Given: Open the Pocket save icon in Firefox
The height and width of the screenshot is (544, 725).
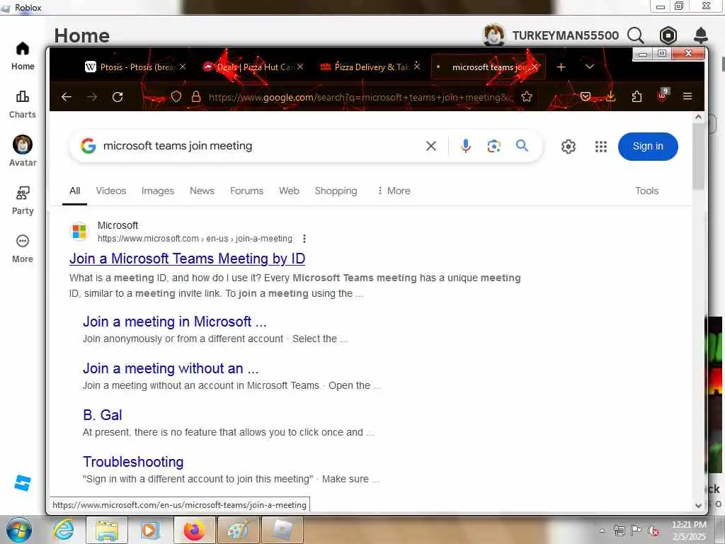Looking at the screenshot, I should pos(586,96).
